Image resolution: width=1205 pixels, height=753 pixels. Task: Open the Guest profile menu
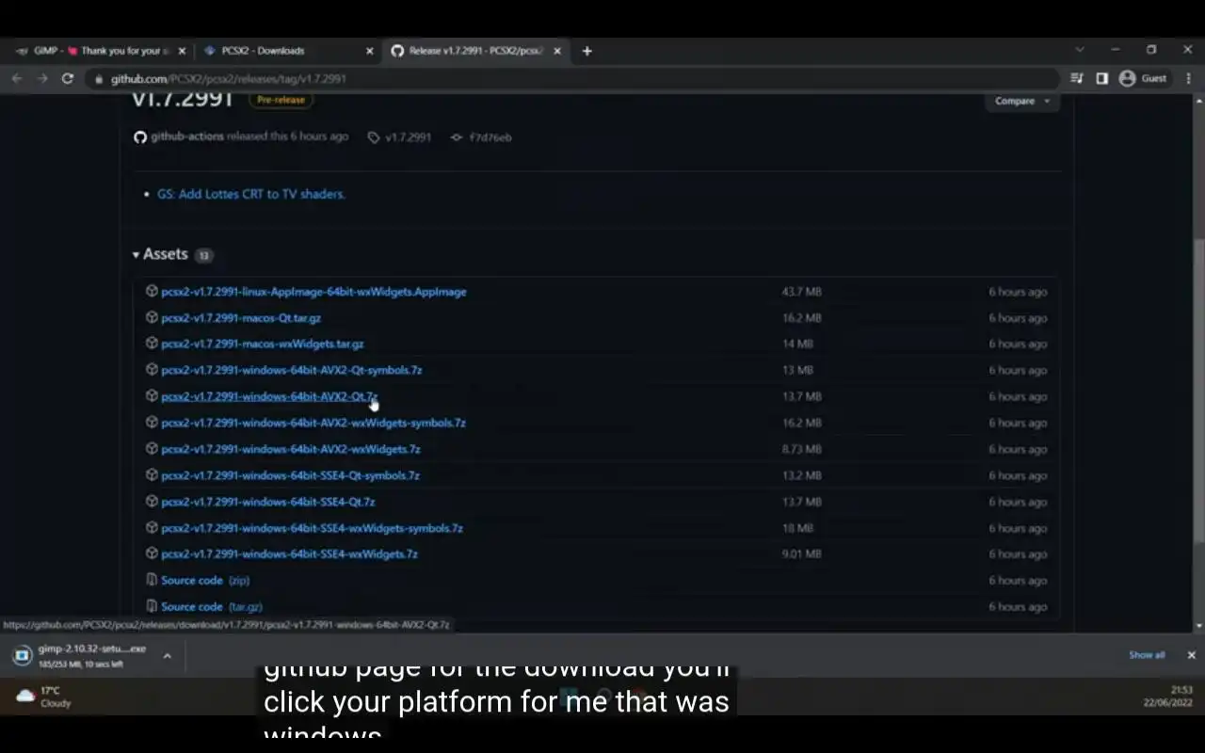(x=1143, y=78)
